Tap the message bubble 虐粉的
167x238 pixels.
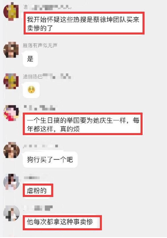pyautogui.click(x=38, y=190)
